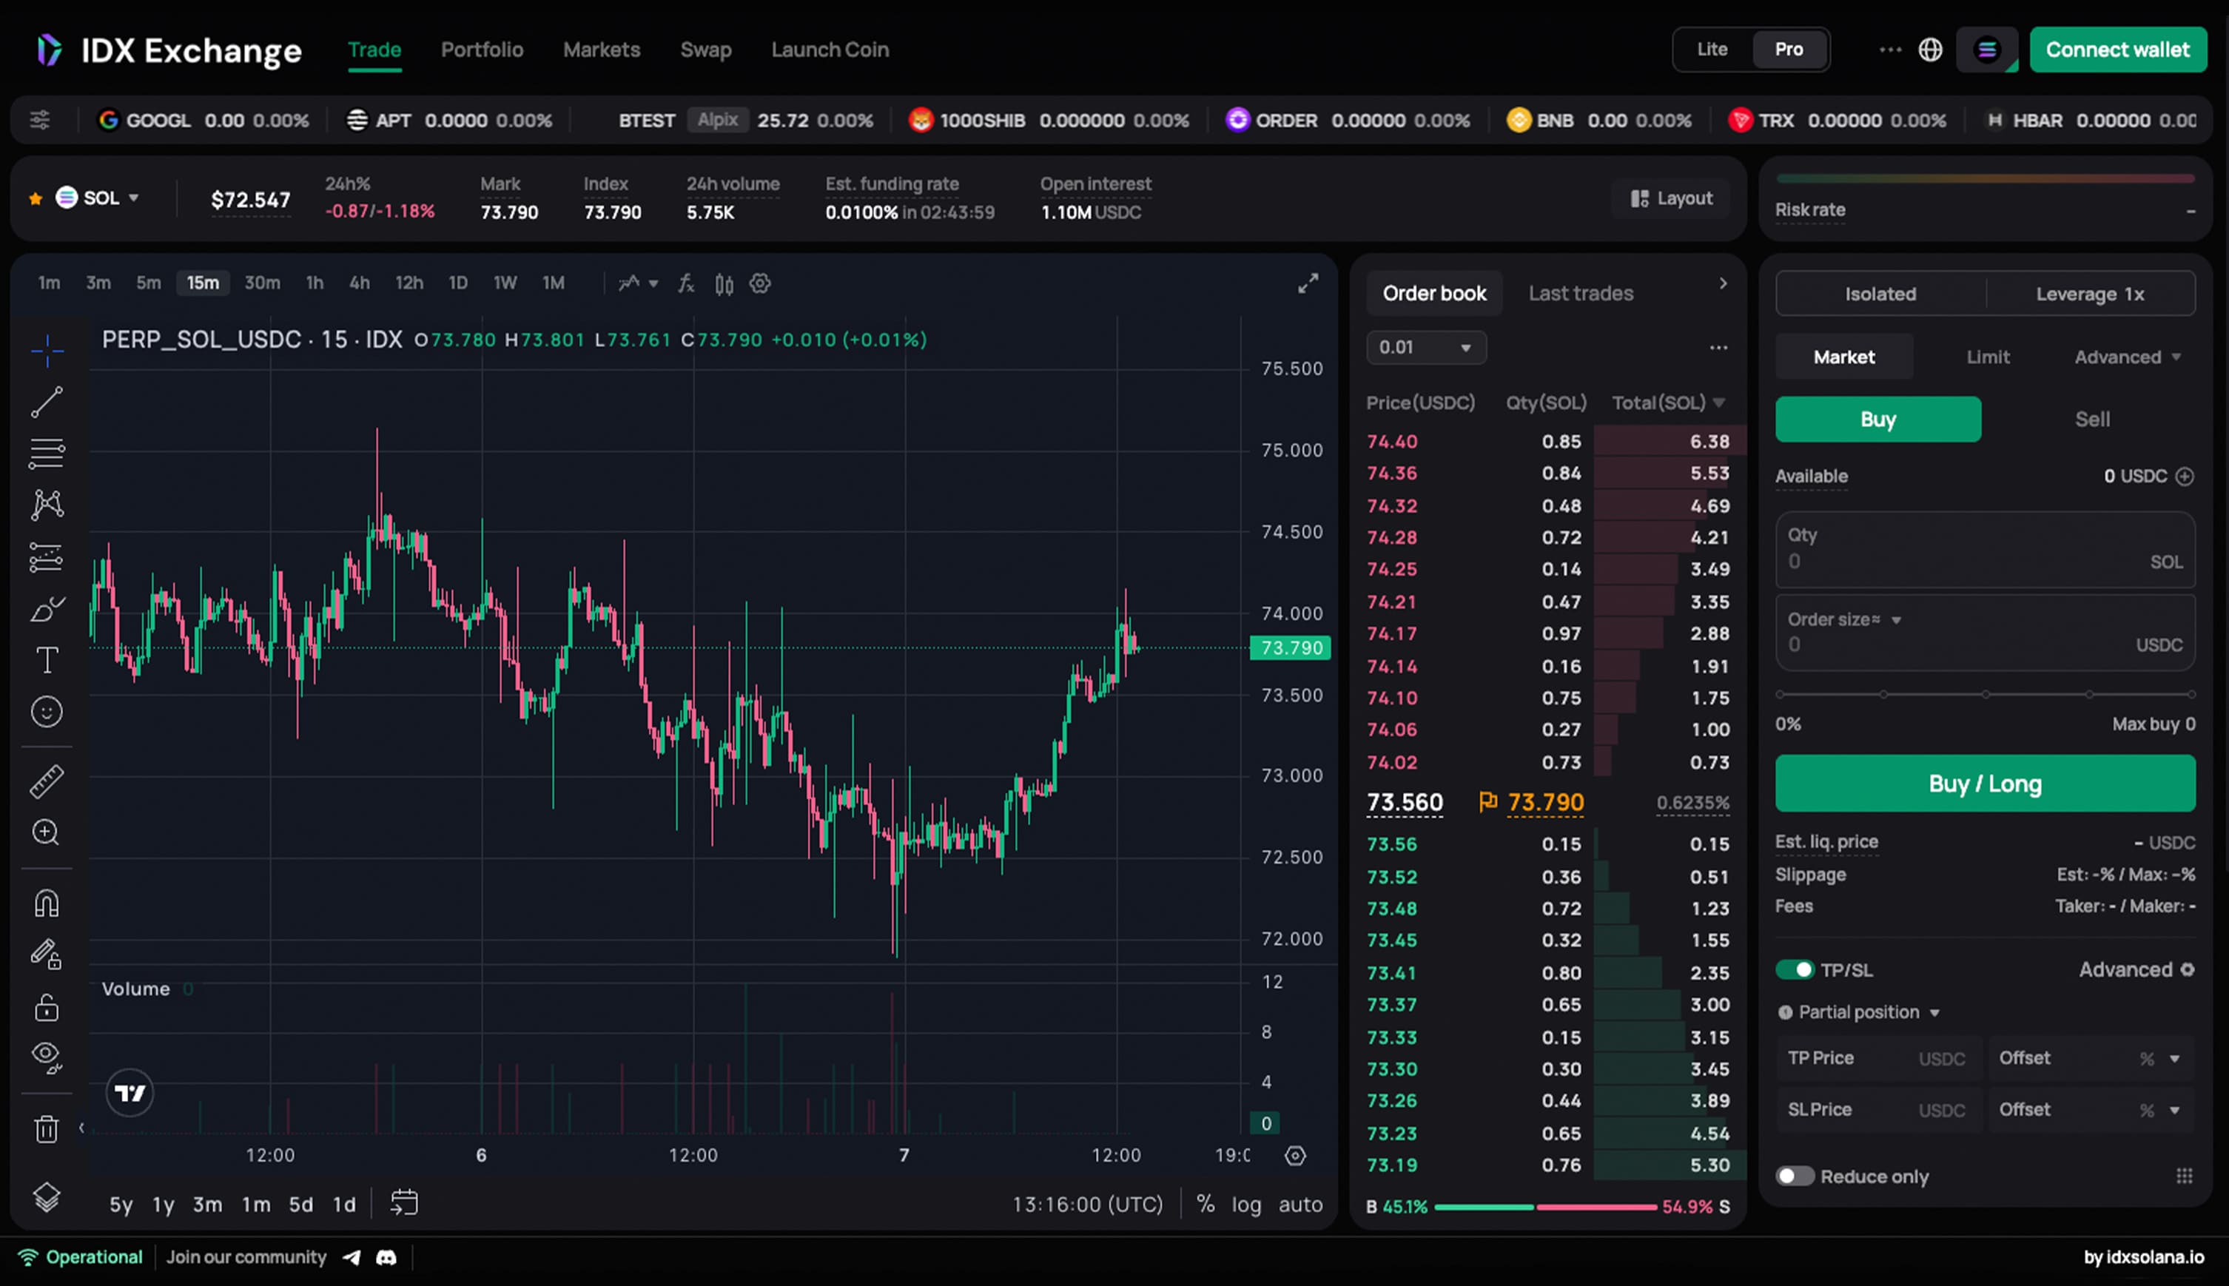Open the SOL market pair dropdown
2229x1286 pixels.
point(98,198)
